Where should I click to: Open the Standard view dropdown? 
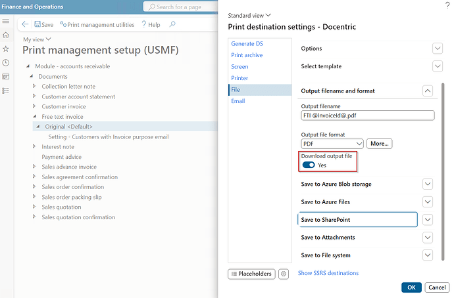(249, 15)
